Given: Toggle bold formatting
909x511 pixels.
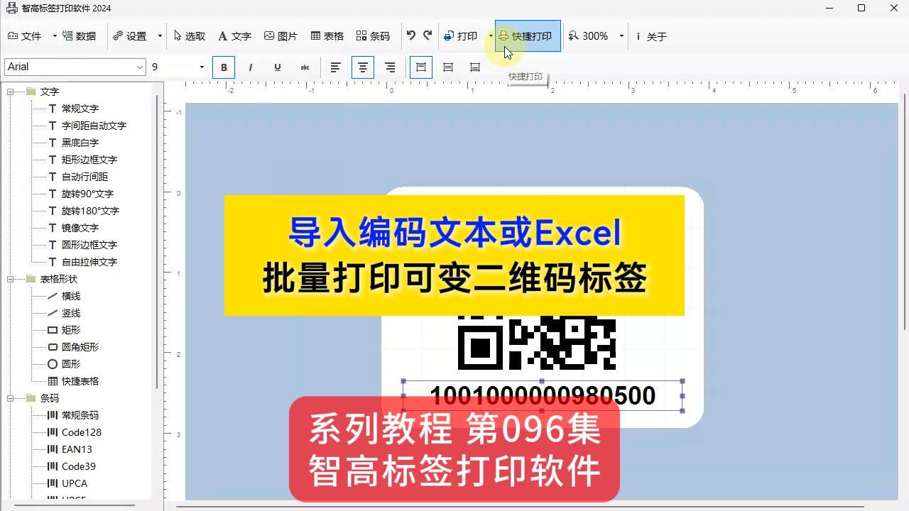Looking at the screenshot, I should point(224,67).
